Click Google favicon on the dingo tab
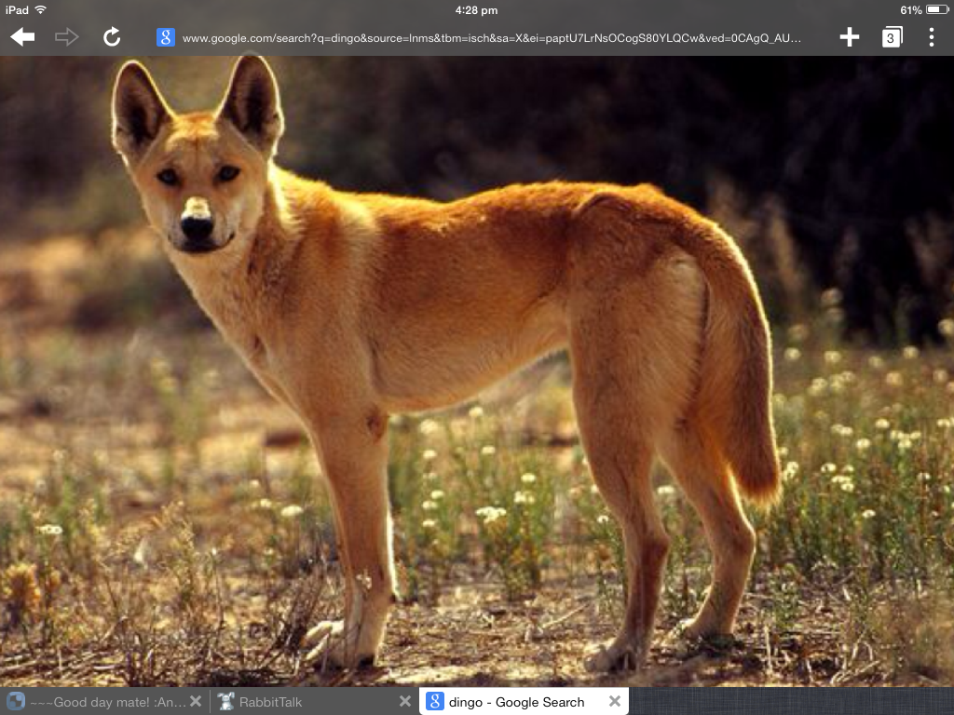 coord(434,702)
